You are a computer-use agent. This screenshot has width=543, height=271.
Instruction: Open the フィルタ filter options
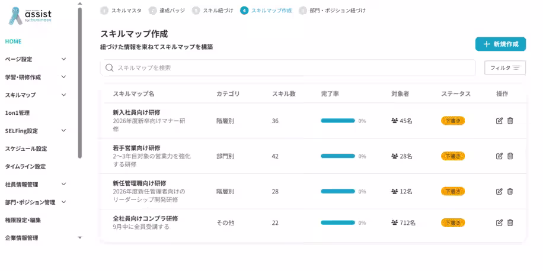point(505,68)
